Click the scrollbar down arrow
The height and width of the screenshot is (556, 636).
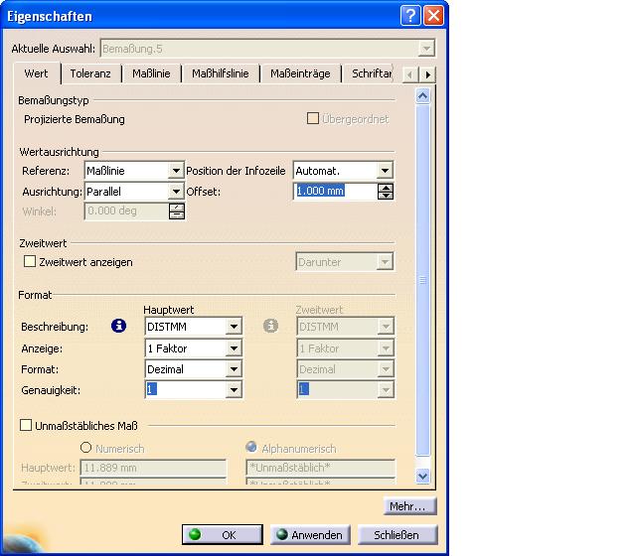(x=422, y=476)
